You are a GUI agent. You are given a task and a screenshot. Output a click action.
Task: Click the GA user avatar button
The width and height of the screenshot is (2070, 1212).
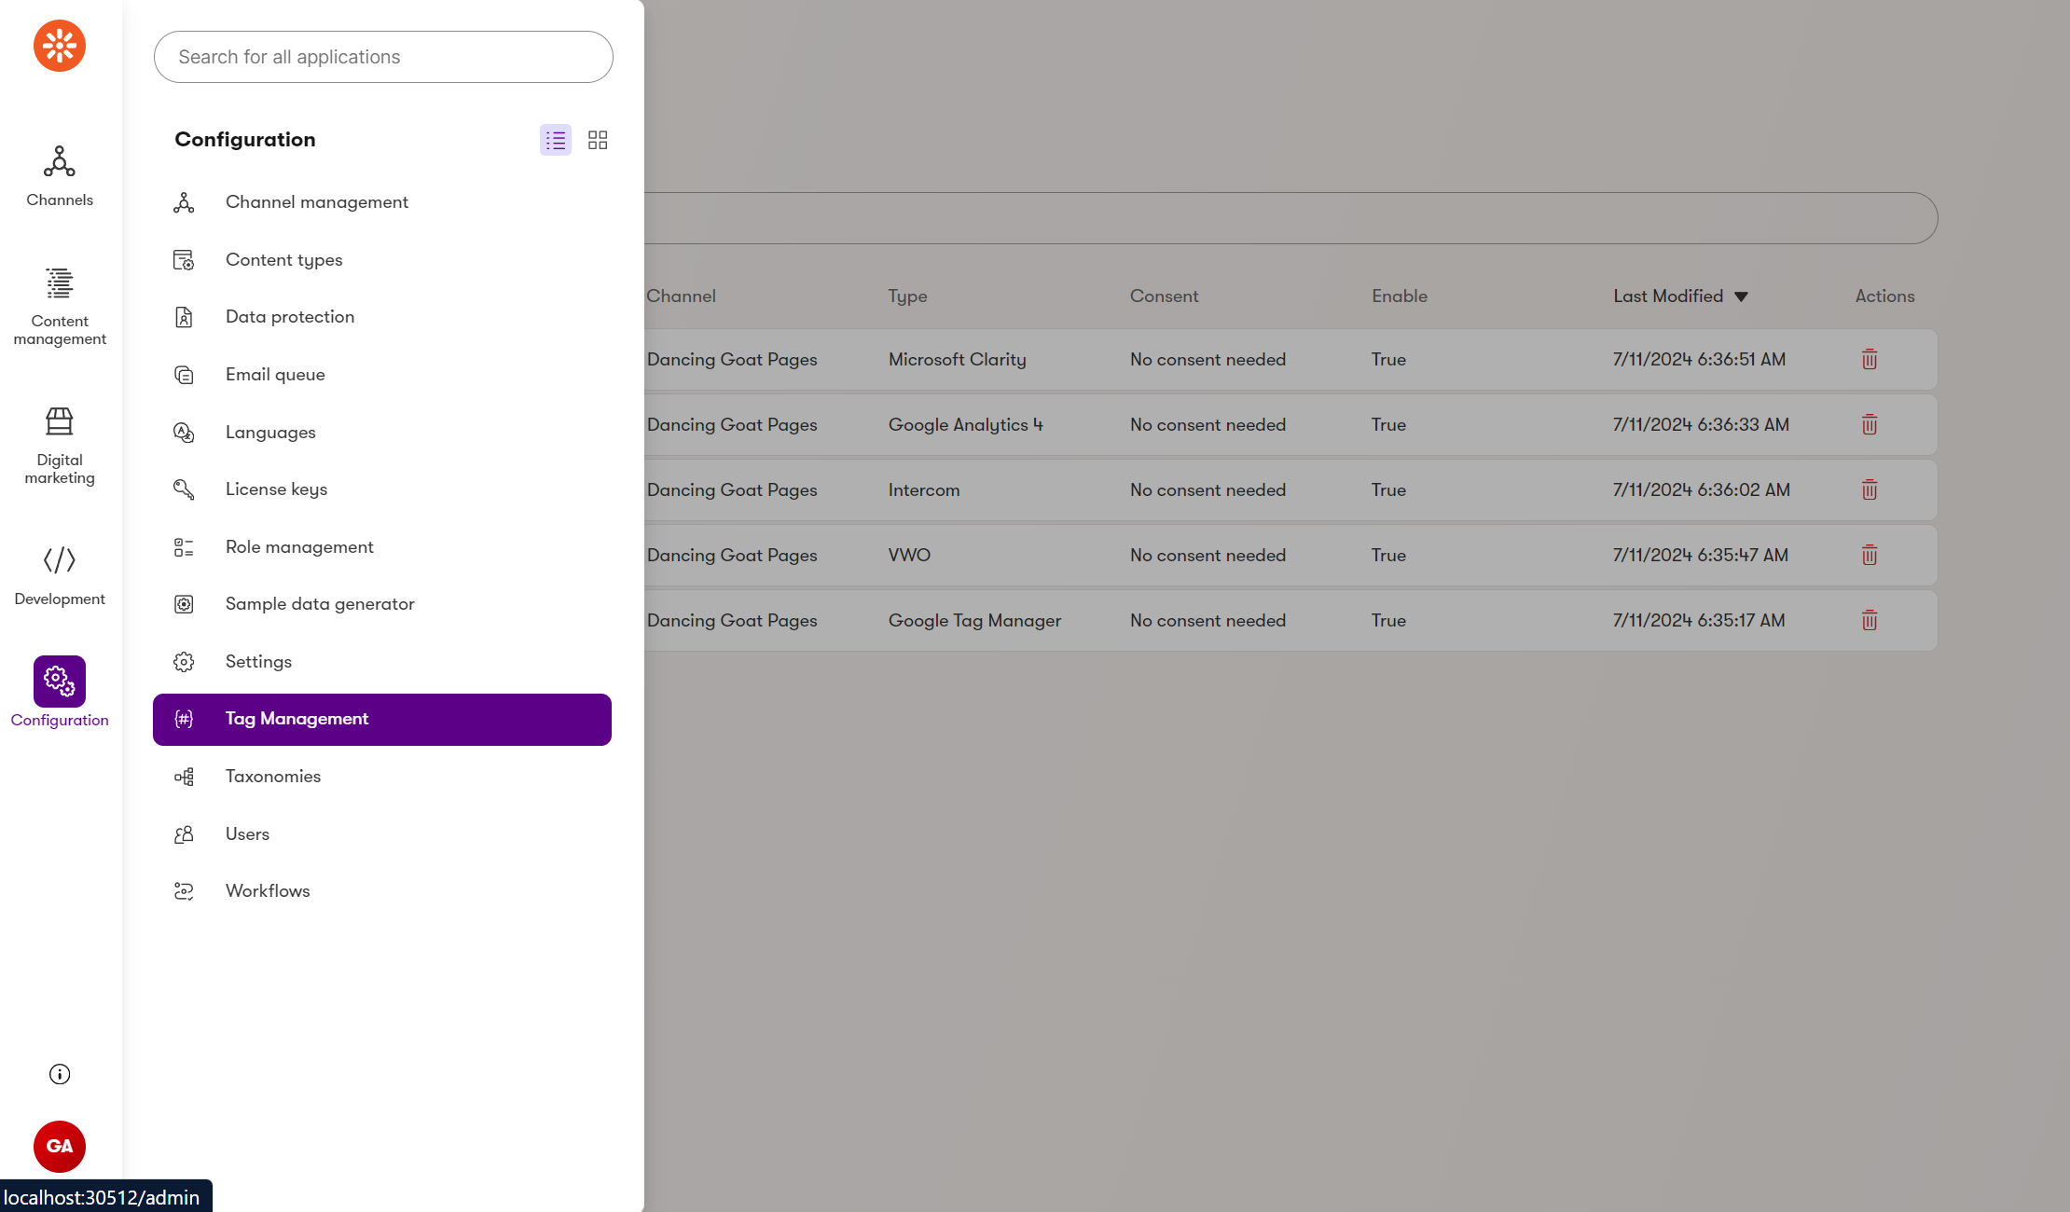point(58,1146)
